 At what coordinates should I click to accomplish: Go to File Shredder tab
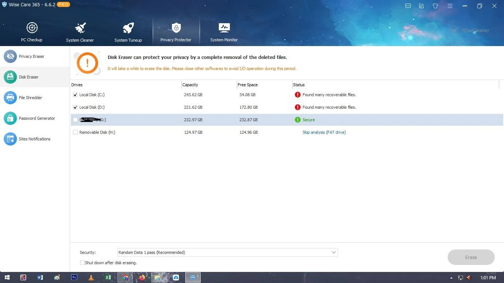pos(35,98)
